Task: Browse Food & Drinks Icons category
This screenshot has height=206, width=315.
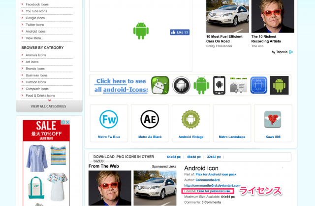Action: pos(40,96)
